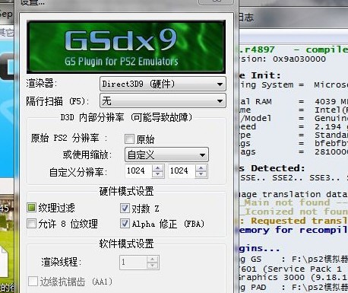Viewport: 348px width, 293px height.
Task: Click '4039 M' RAM value in log window
Action: point(331,102)
